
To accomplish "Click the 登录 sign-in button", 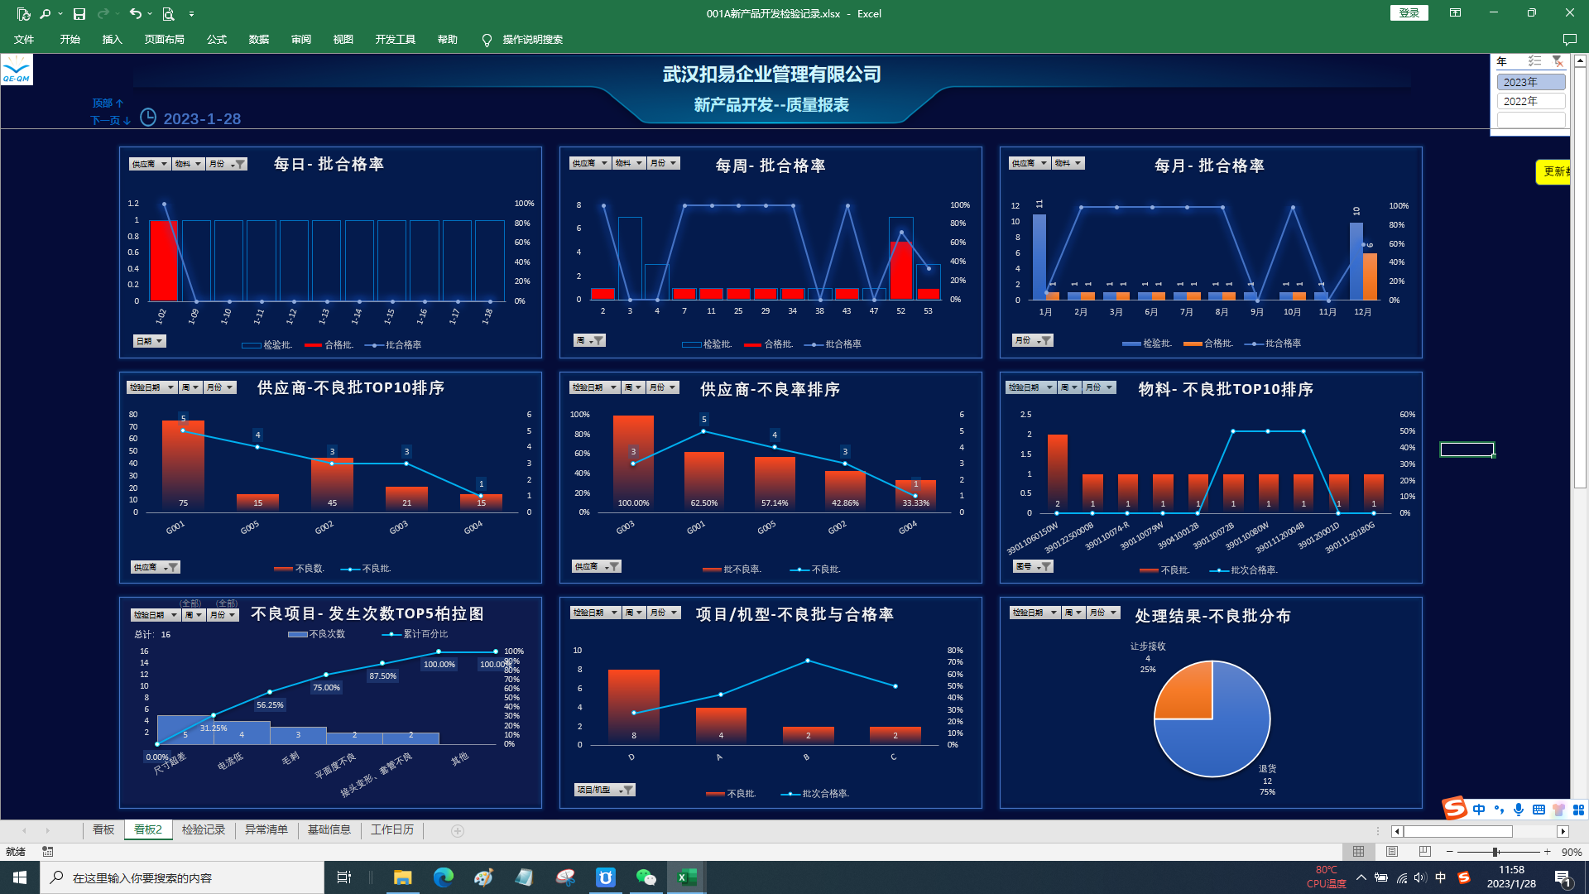I will click(1409, 13).
